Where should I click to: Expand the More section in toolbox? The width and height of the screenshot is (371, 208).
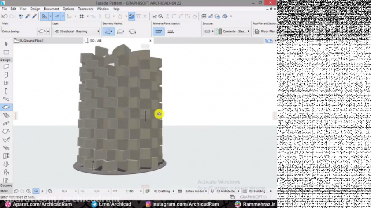point(5,191)
